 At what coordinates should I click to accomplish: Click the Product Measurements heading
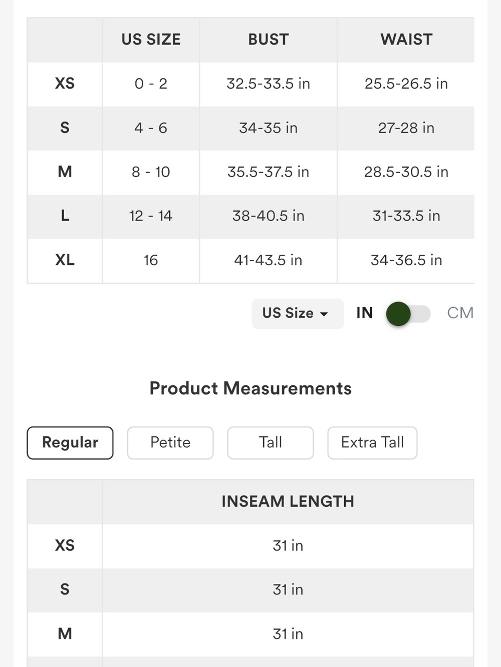point(250,389)
